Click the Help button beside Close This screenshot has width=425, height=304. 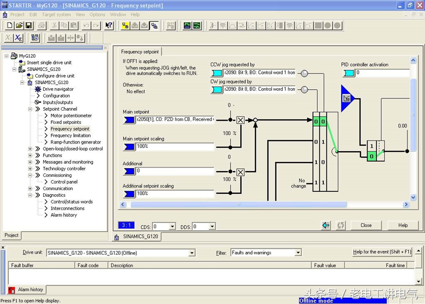[x=403, y=225]
